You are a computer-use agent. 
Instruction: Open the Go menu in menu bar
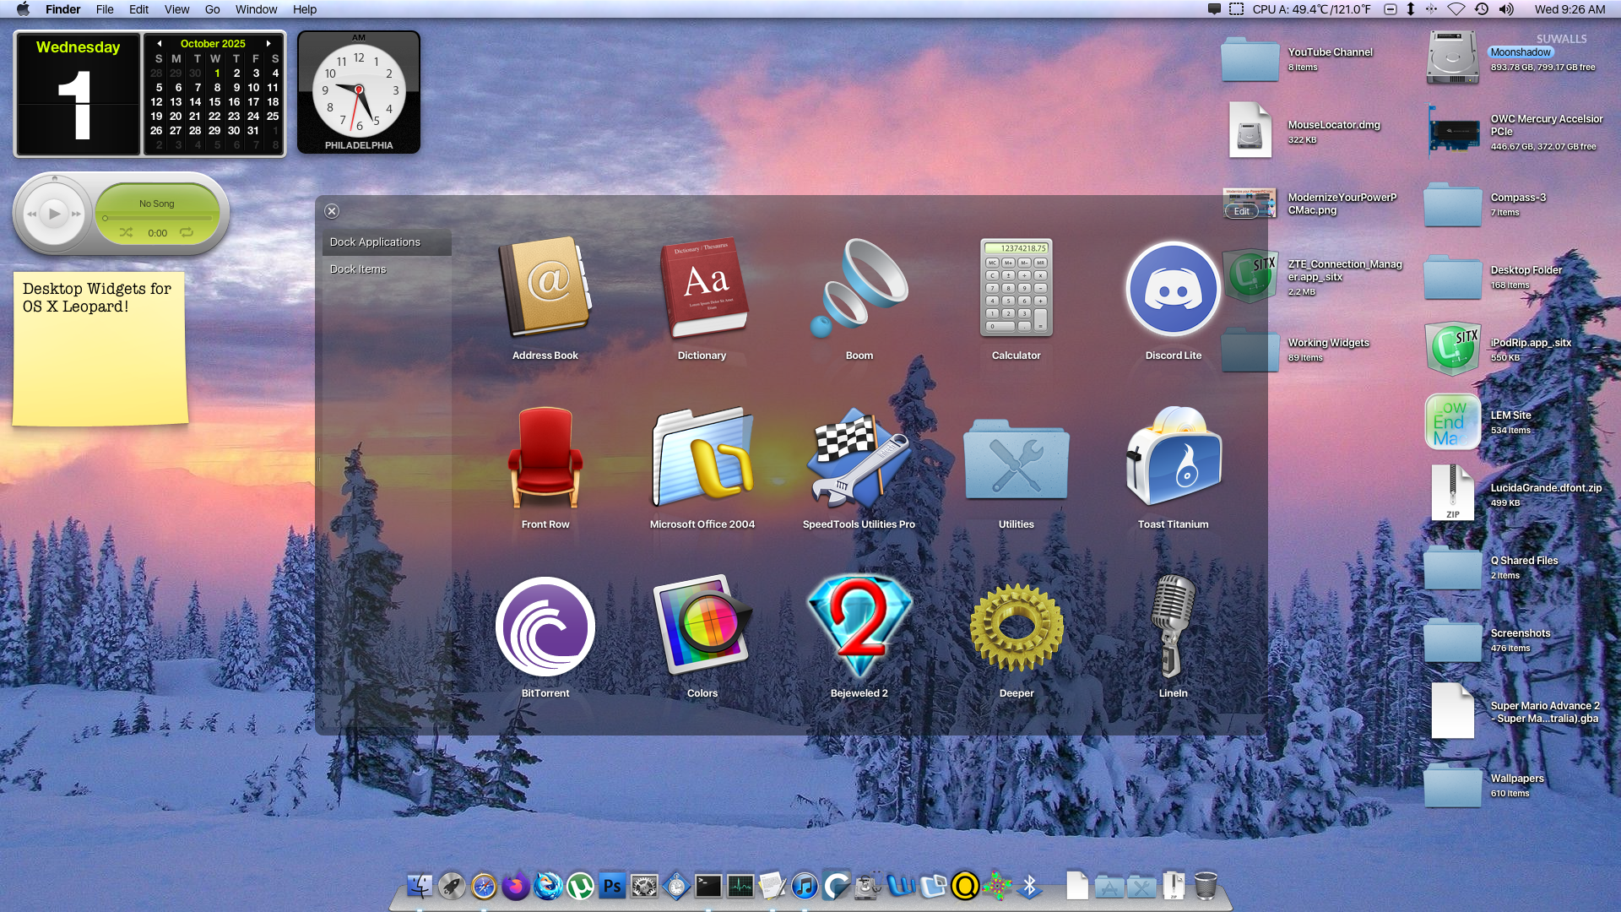(212, 9)
